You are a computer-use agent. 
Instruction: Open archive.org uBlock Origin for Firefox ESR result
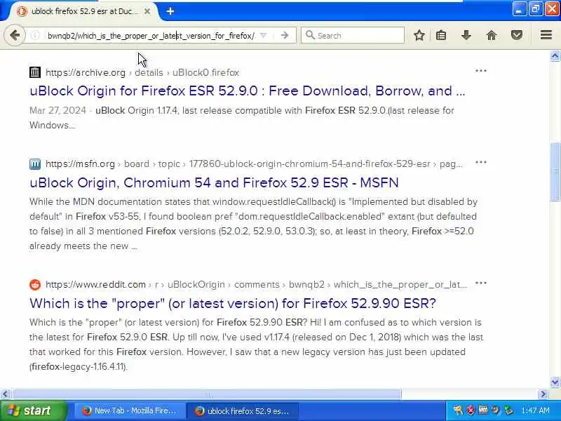[x=248, y=91]
